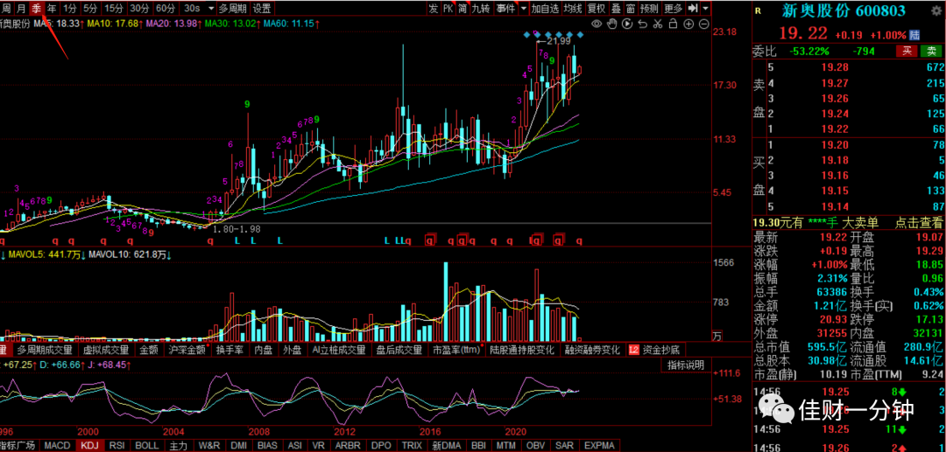Zoom out with the minus circle icon
Image resolution: width=946 pixels, height=452 pixels.
tap(704, 24)
